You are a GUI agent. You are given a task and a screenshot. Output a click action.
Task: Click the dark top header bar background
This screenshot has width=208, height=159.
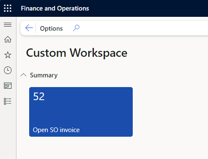[148, 8]
